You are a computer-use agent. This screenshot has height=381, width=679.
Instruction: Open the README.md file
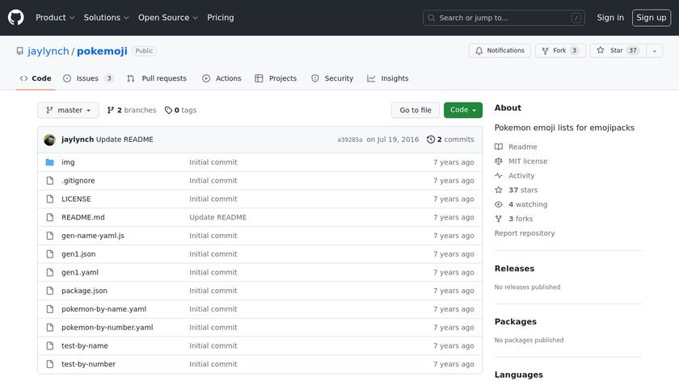coord(83,217)
